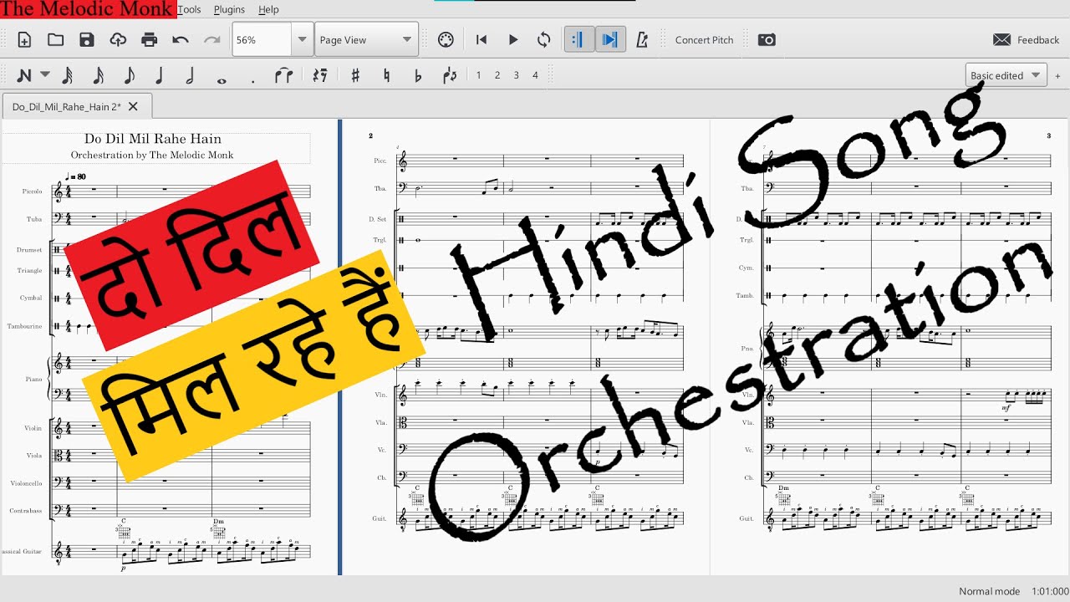Click the Piccolo instrument label on page one
This screenshot has height=602, width=1070.
[32, 191]
